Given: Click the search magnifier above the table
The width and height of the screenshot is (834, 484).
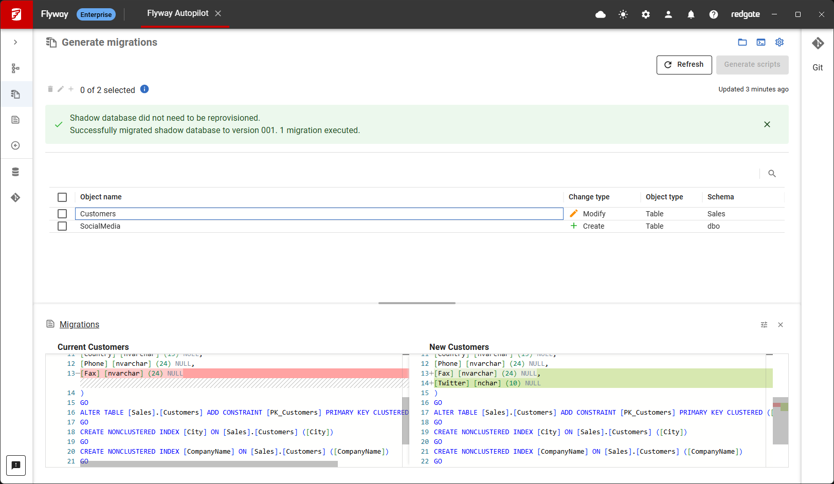Looking at the screenshot, I should pyautogui.click(x=772, y=174).
